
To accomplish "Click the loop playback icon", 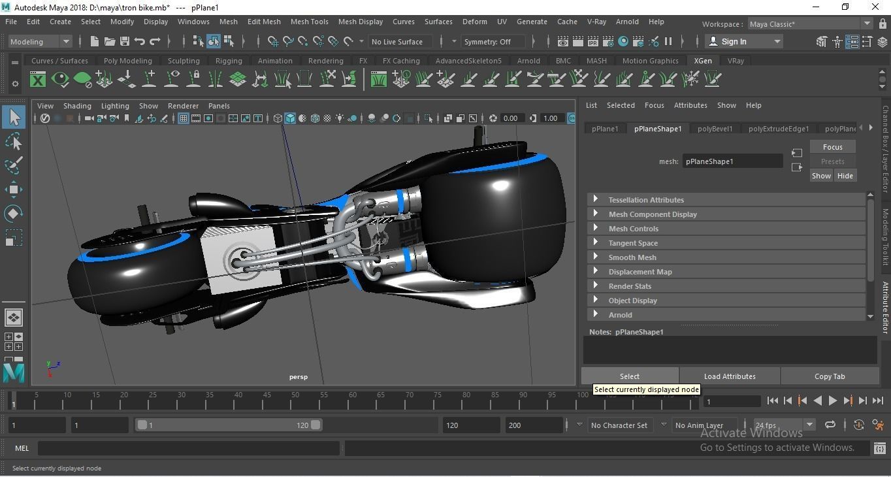I will point(830,425).
